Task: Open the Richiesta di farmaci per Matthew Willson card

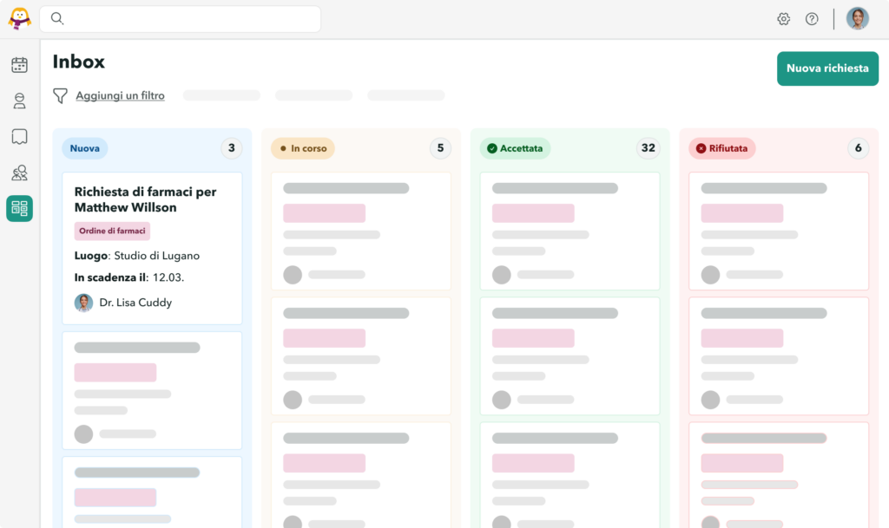Action: [152, 249]
